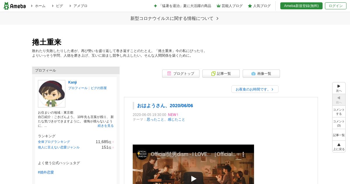Open the next post お夜食のお時間です。
This screenshot has width=350, height=184.
255,89
